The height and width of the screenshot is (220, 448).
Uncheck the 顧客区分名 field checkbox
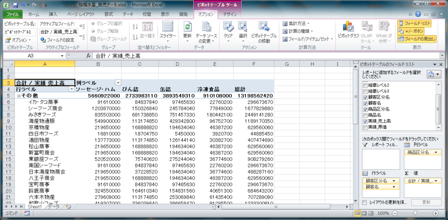pyautogui.click(x=365, y=97)
